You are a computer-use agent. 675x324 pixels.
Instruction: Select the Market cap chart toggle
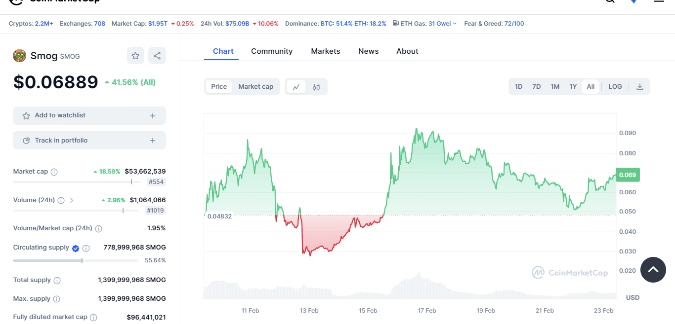point(256,87)
